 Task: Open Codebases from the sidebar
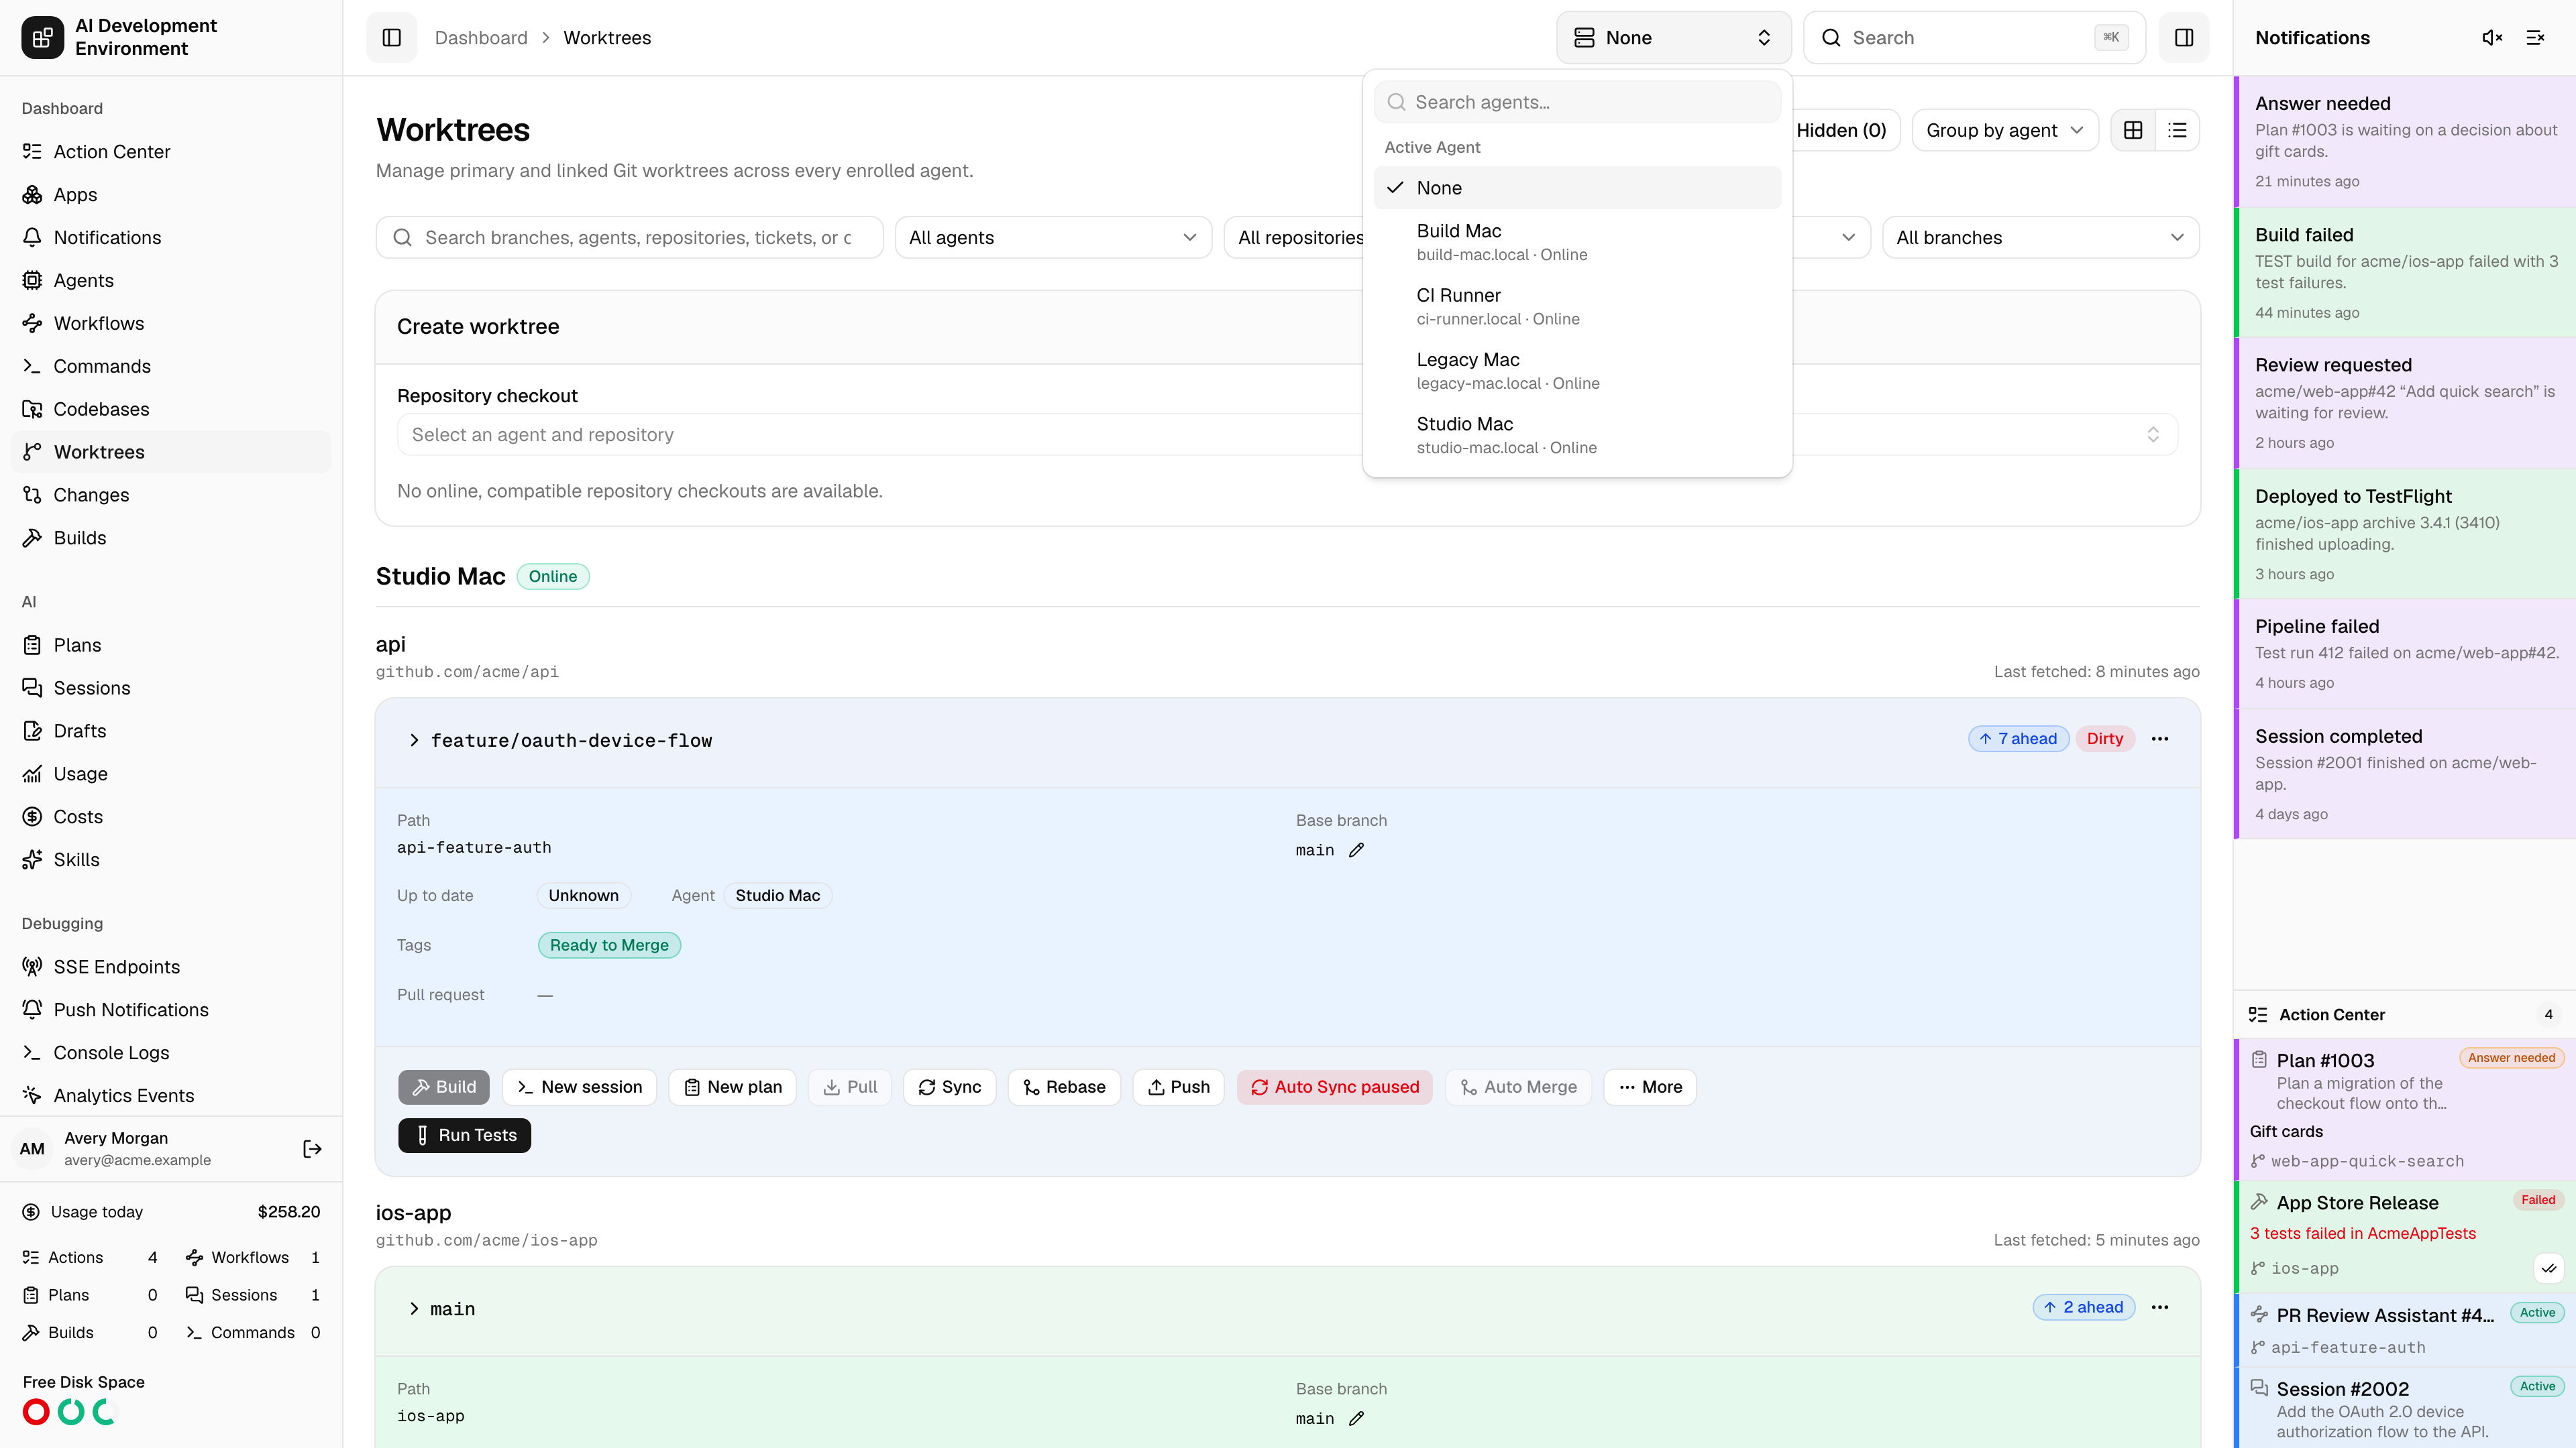click(x=171, y=409)
